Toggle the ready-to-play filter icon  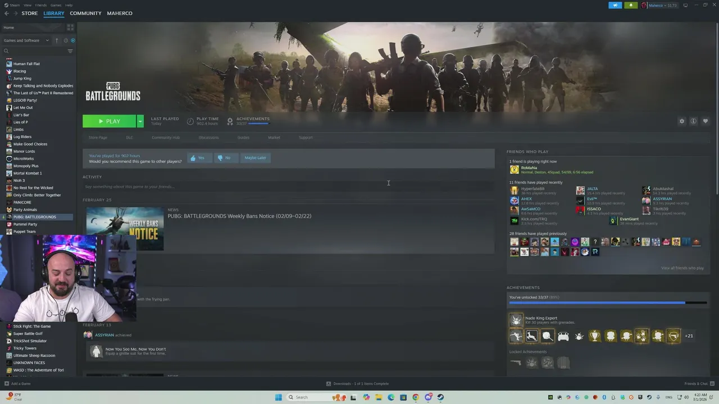(72, 40)
